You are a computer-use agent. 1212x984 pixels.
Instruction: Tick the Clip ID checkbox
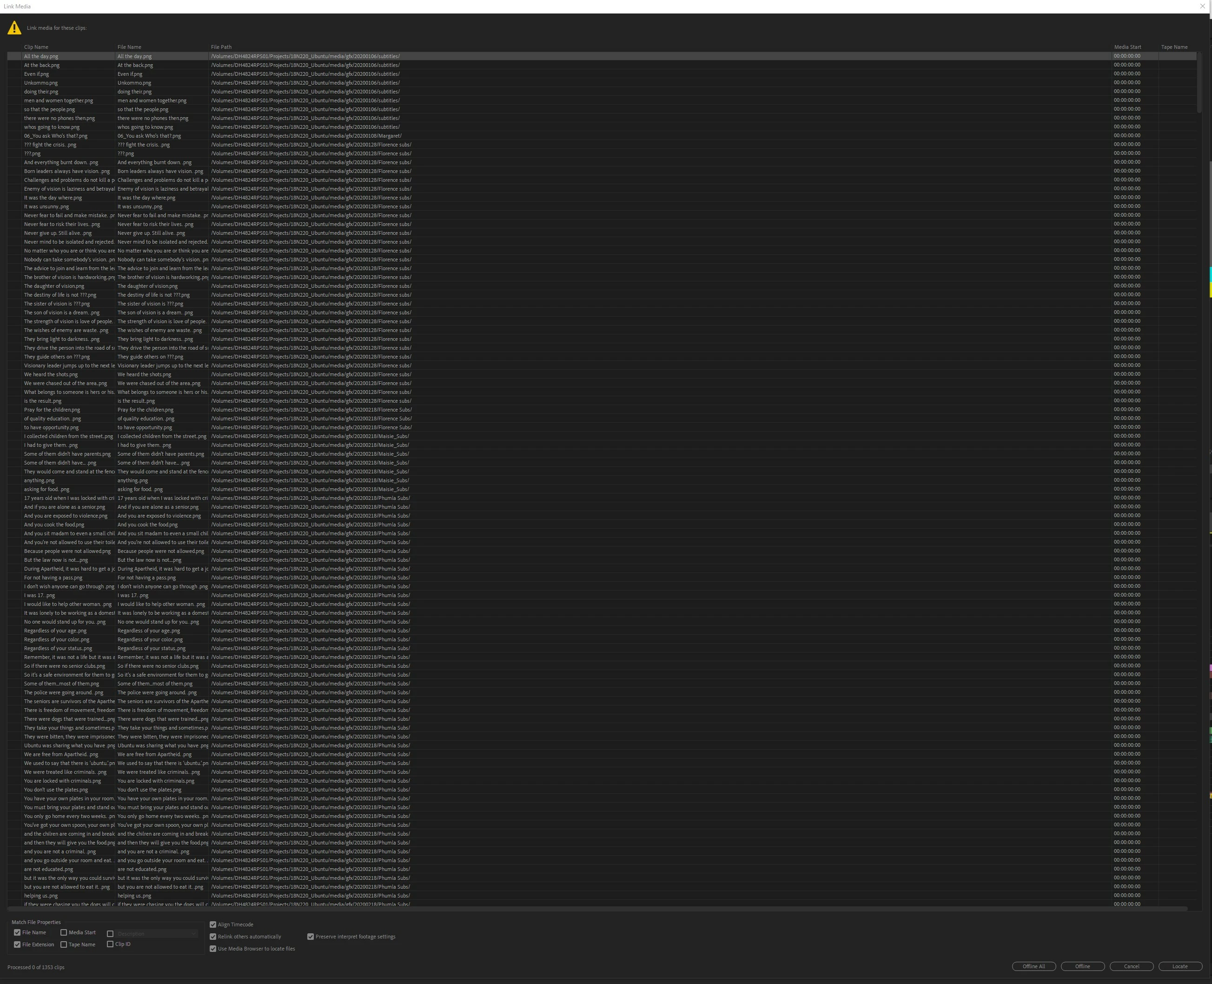tap(110, 944)
